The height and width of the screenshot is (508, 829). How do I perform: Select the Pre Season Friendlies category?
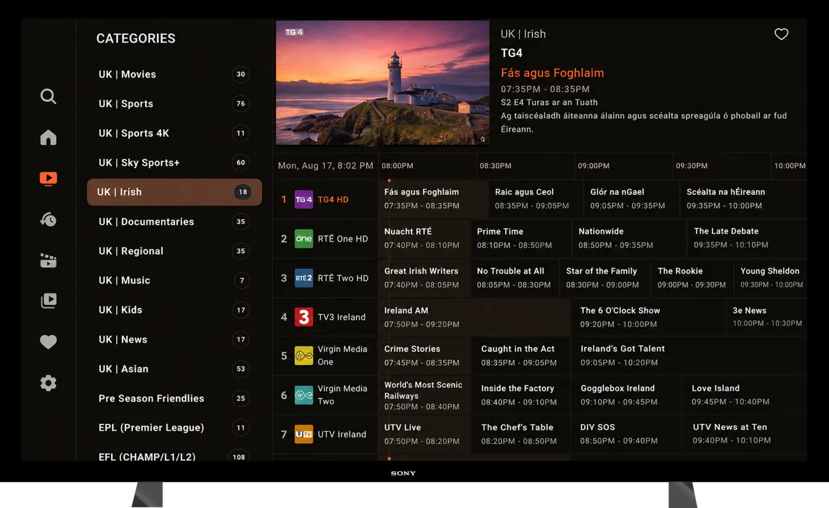(174, 398)
